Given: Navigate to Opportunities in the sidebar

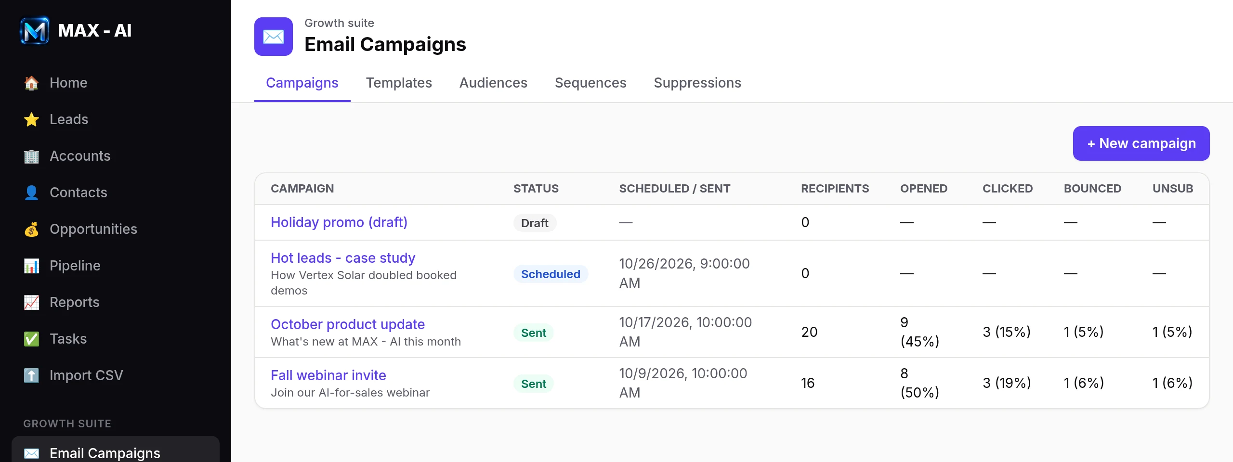Looking at the screenshot, I should (x=116, y=229).
